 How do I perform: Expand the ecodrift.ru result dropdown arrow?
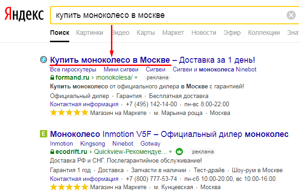point(170,152)
